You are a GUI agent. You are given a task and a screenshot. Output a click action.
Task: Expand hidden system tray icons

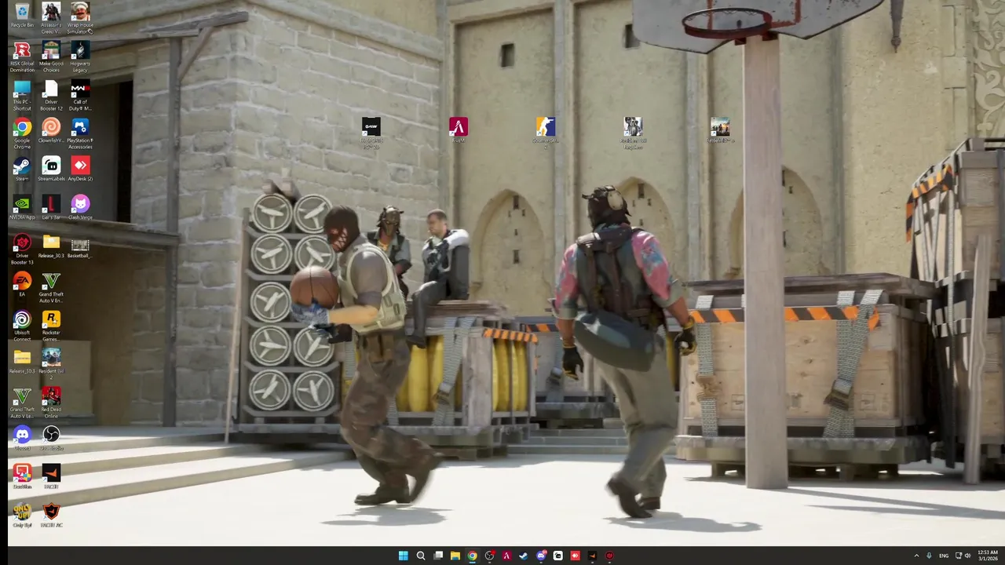[916, 556]
